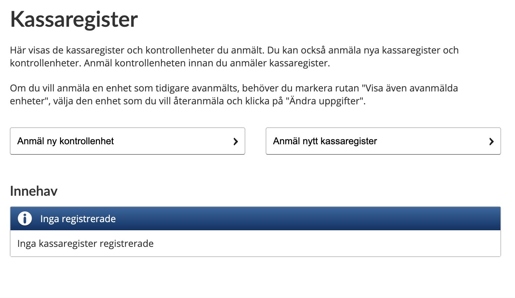Select the Innehav section heading
This screenshot has width=515, height=298.
click(34, 191)
